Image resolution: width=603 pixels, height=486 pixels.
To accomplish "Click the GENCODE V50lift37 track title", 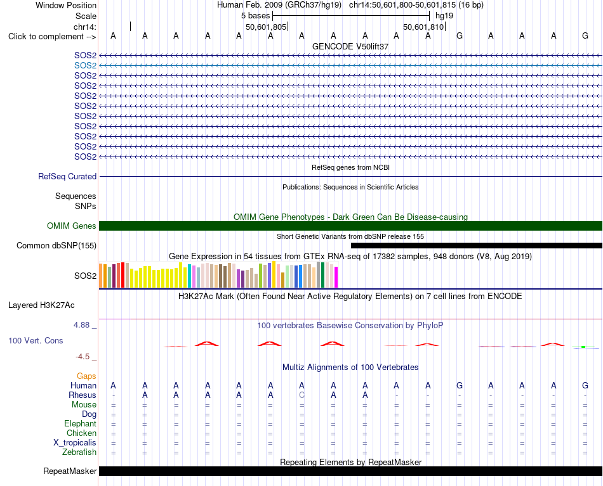I will tap(350, 46).
